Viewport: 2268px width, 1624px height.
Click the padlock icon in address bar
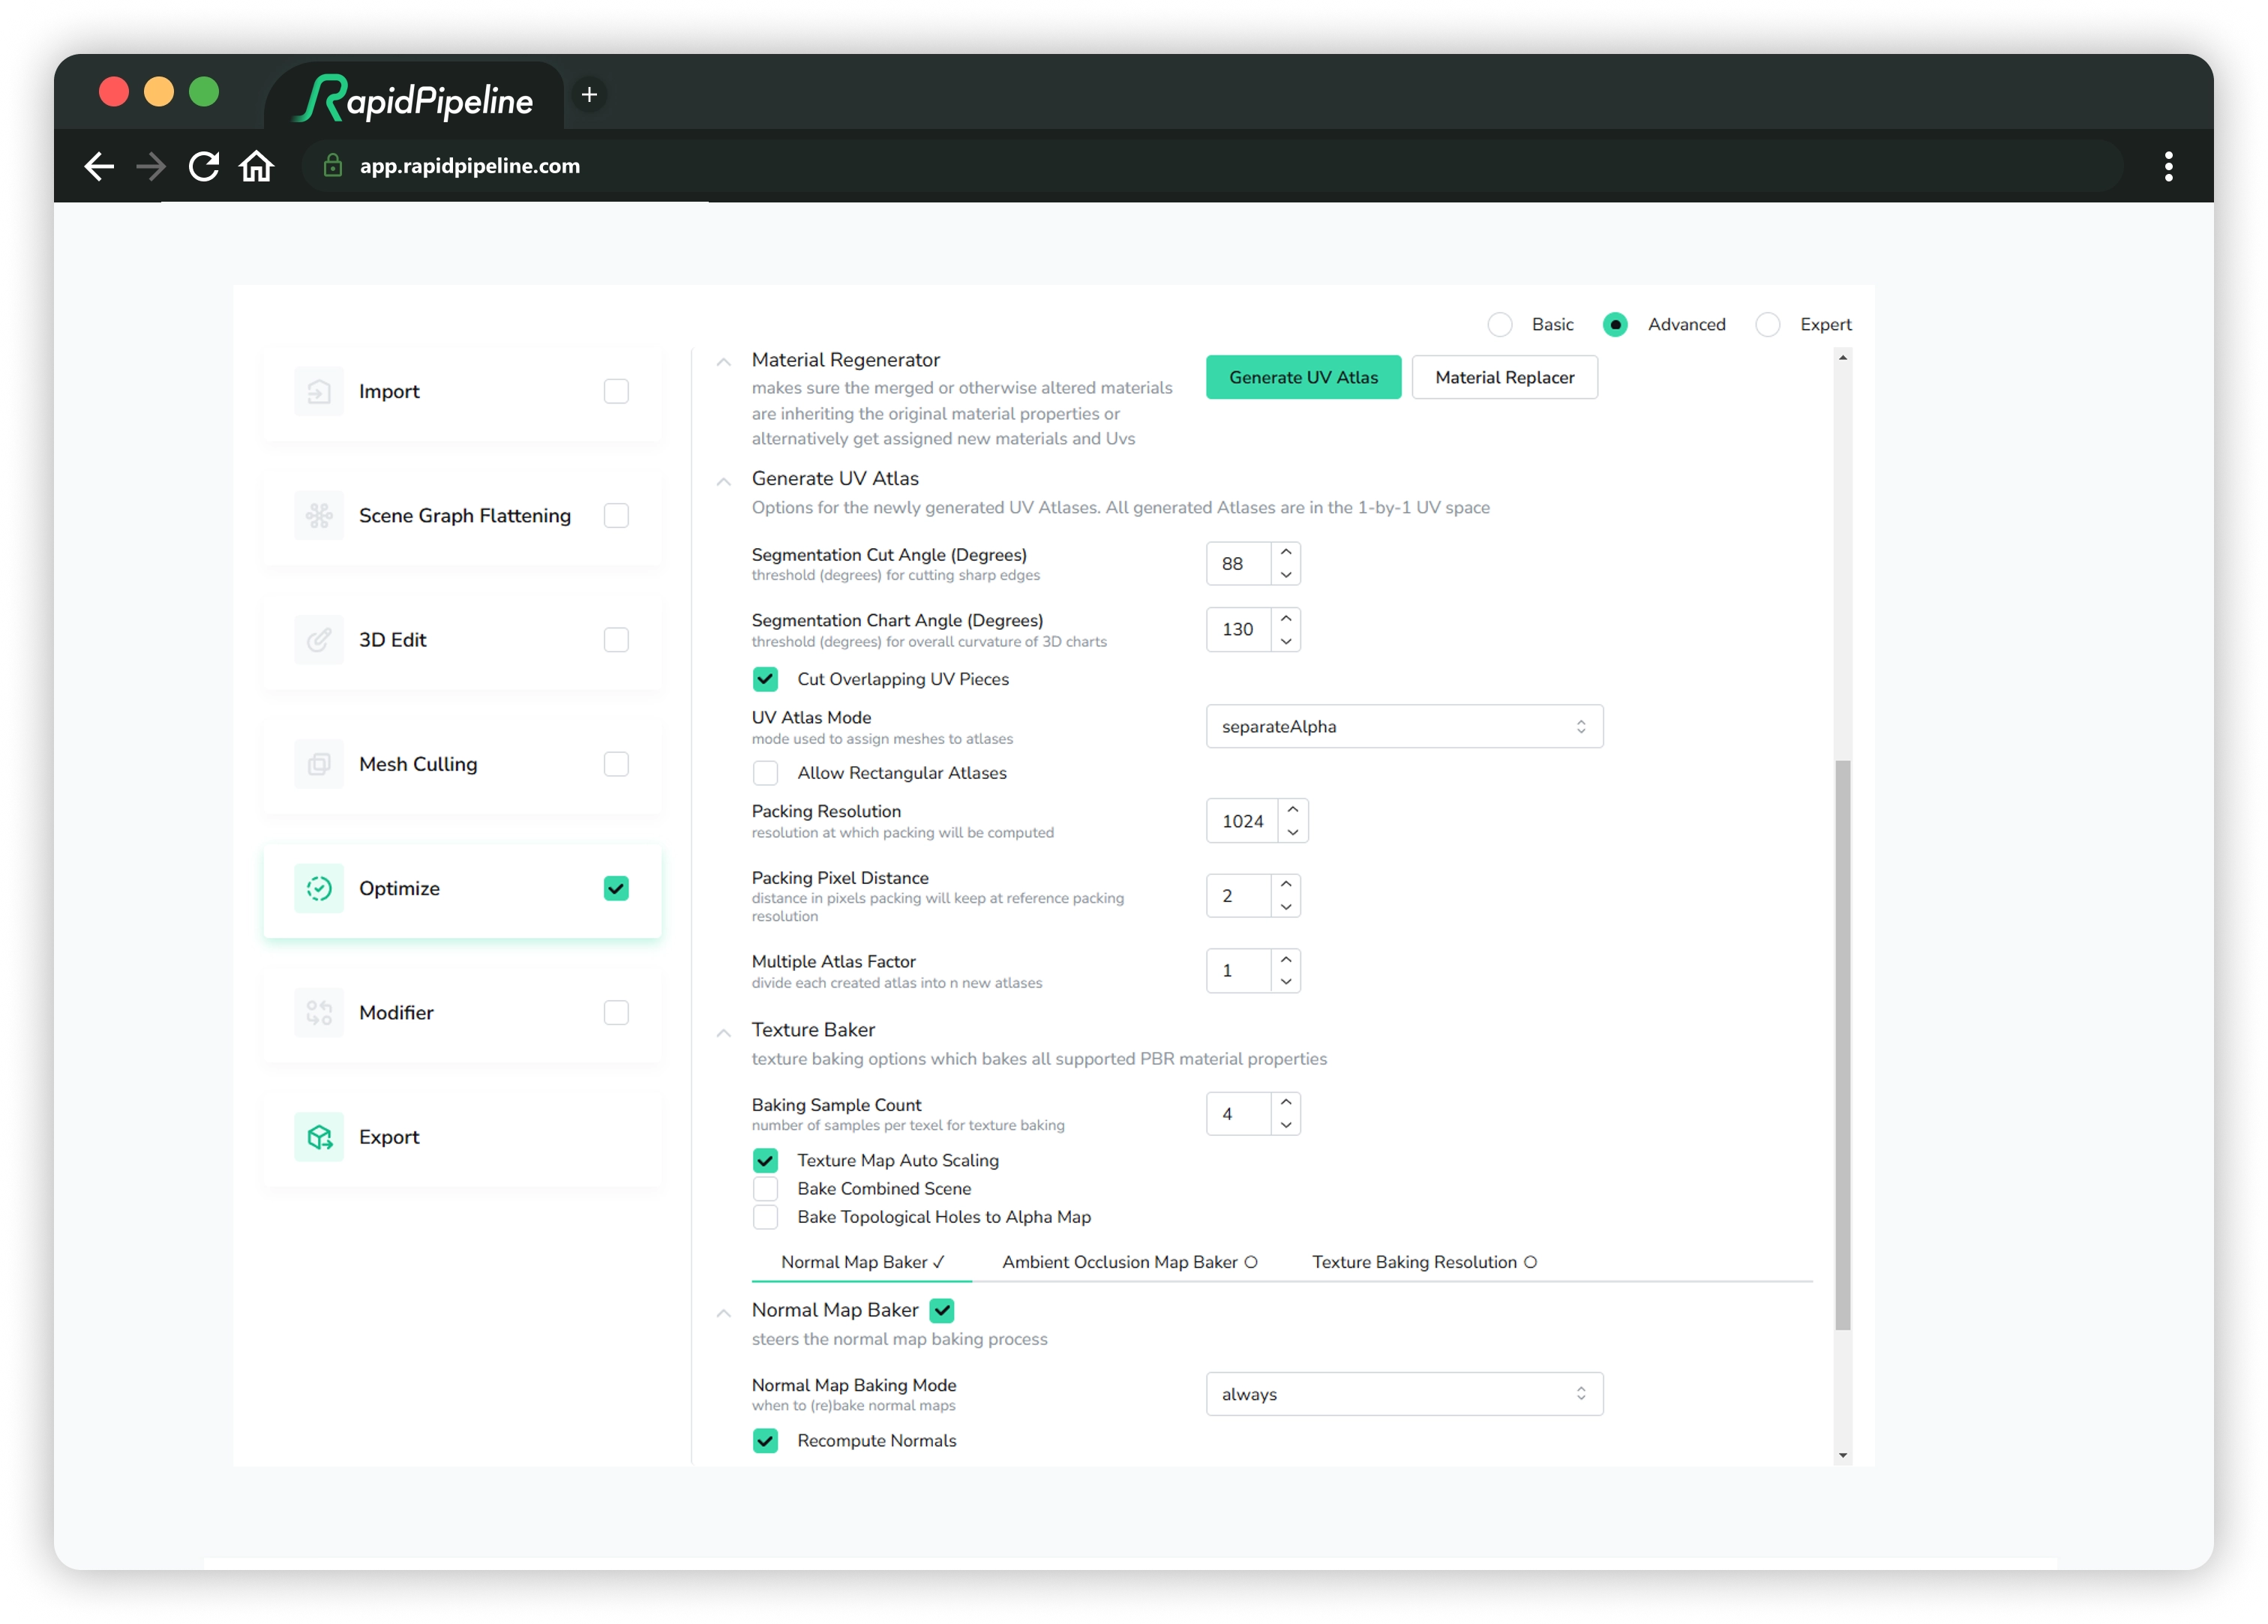(x=333, y=166)
